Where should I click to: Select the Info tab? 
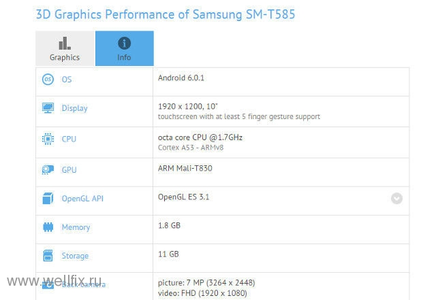pos(124,48)
